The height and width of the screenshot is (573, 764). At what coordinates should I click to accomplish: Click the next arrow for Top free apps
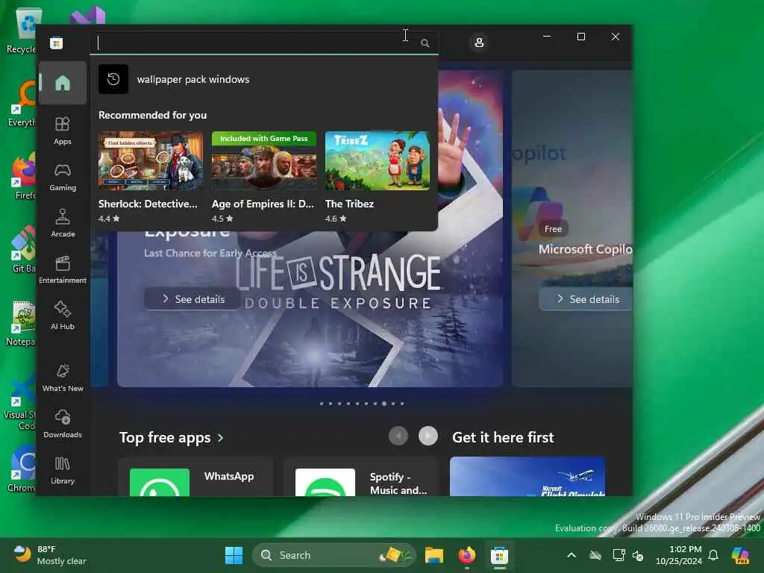click(428, 436)
